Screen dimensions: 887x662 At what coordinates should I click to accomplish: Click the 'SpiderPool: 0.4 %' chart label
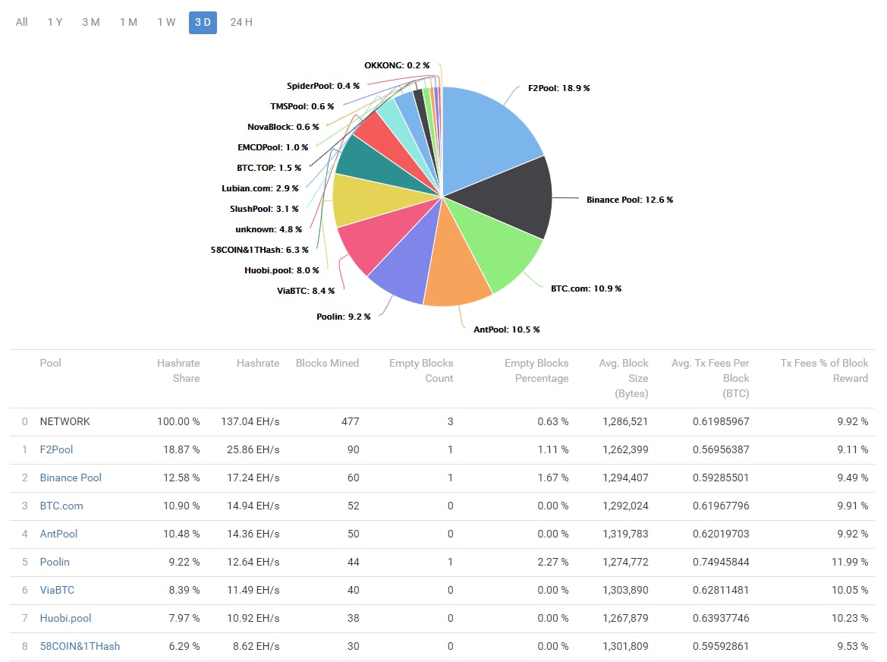pyautogui.click(x=323, y=86)
